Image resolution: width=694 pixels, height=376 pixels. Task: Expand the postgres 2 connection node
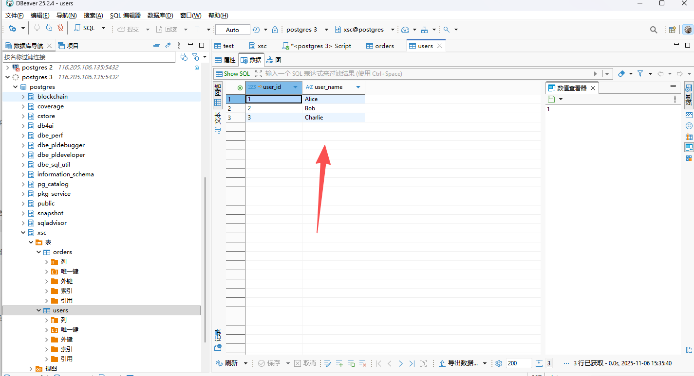(x=7, y=68)
